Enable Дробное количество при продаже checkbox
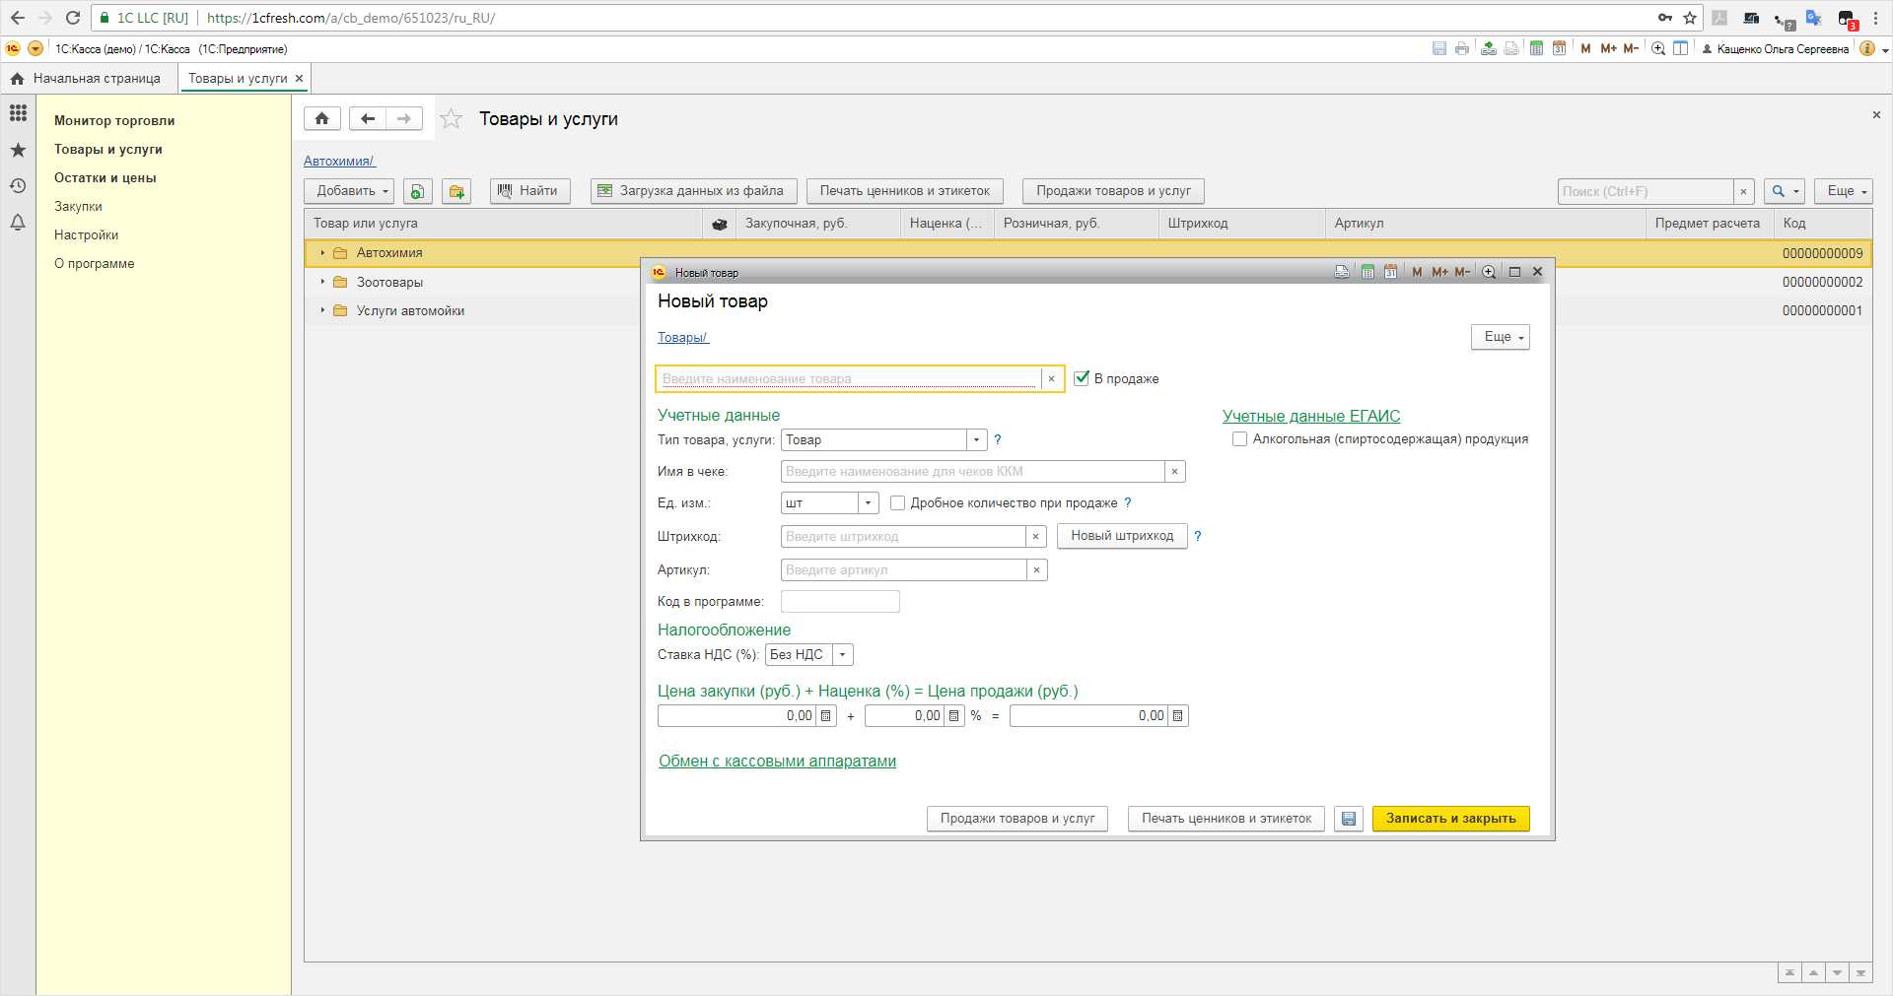 click(897, 503)
